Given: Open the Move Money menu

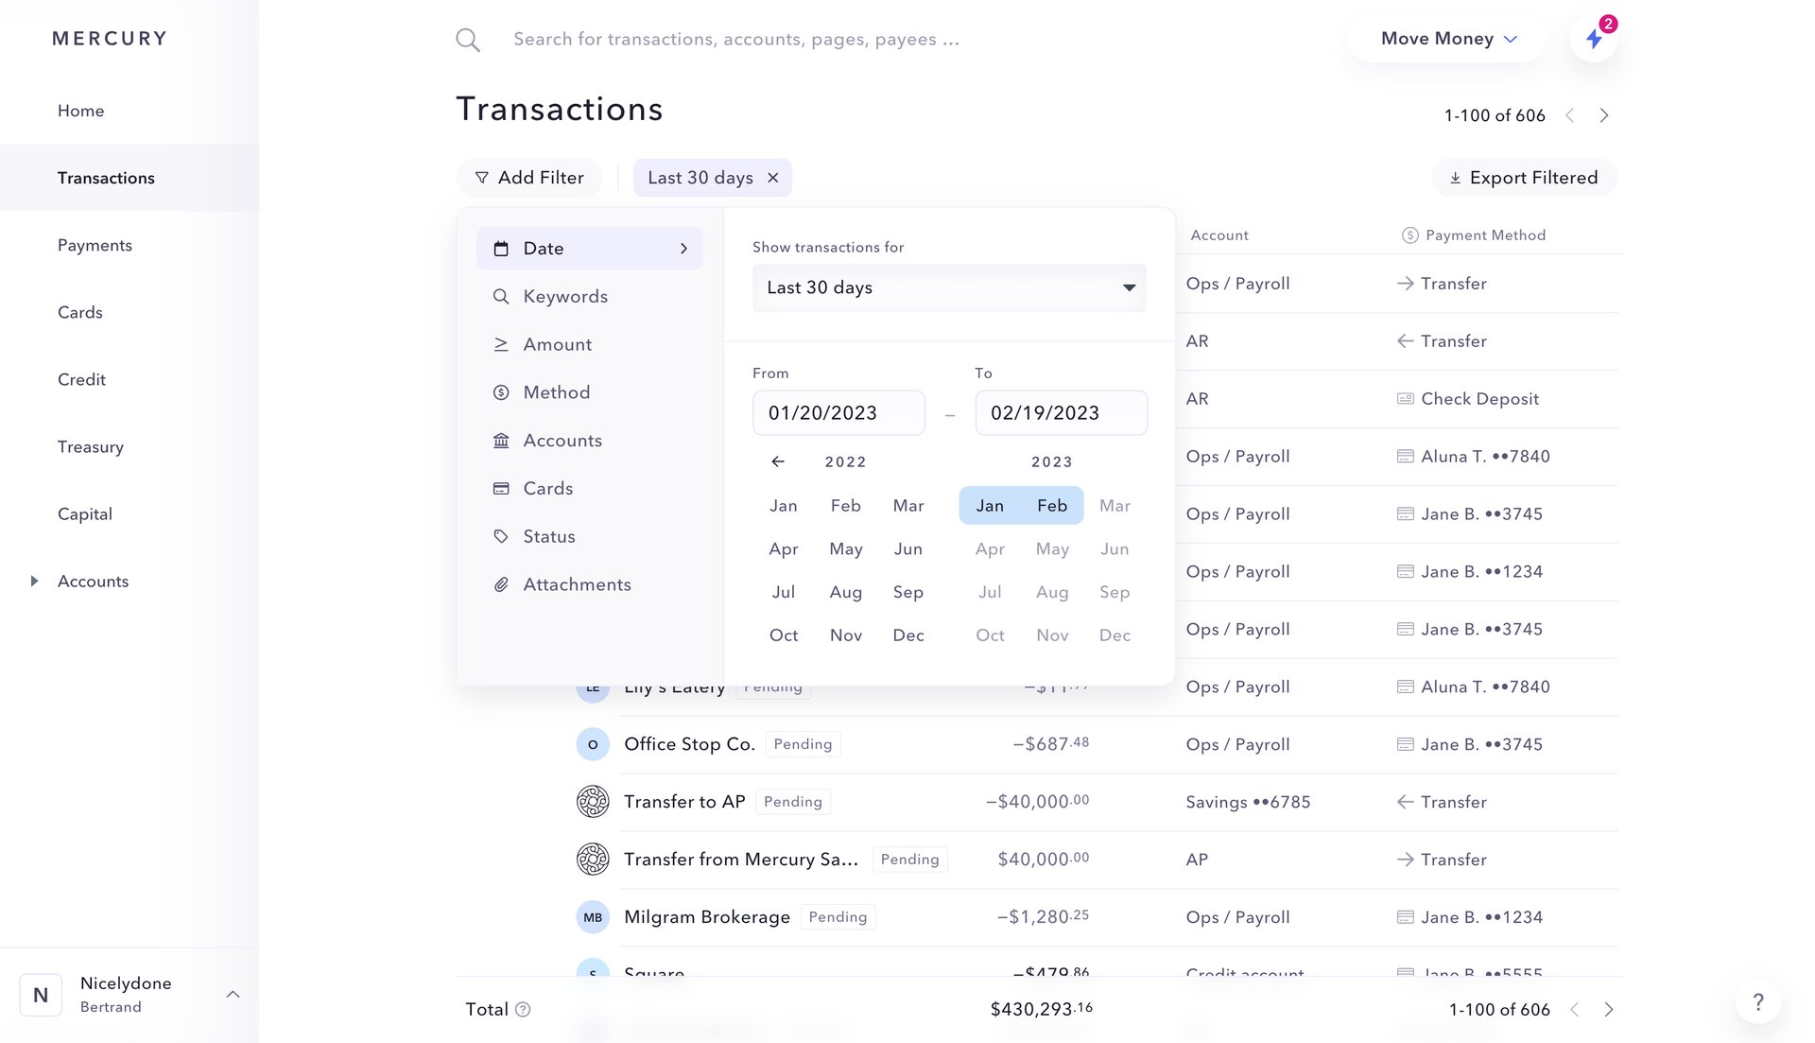Looking at the screenshot, I should (x=1445, y=39).
